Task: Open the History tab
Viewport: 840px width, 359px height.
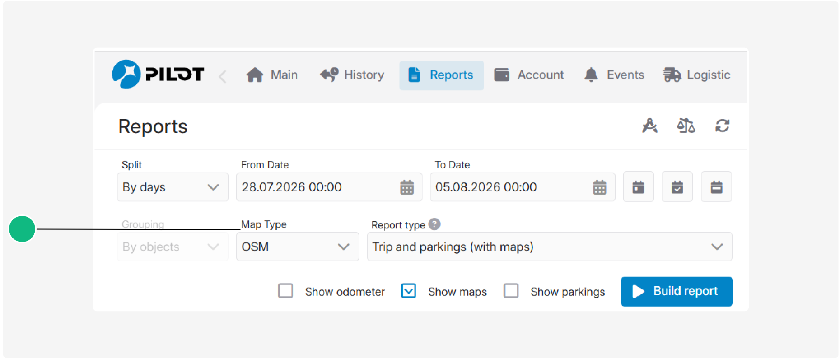Action: point(352,75)
